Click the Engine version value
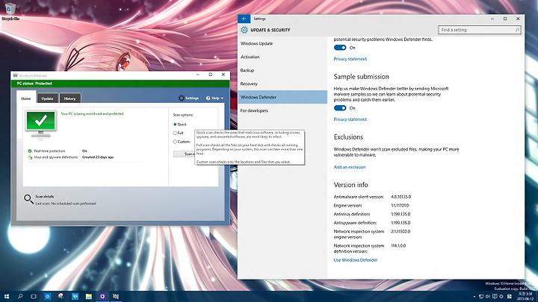The width and height of the screenshot is (538, 302). click(400, 206)
